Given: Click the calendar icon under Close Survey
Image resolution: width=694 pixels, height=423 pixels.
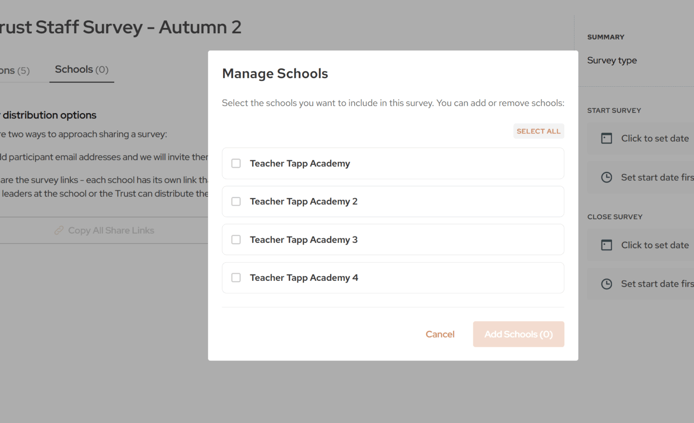Looking at the screenshot, I should click(606, 245).
